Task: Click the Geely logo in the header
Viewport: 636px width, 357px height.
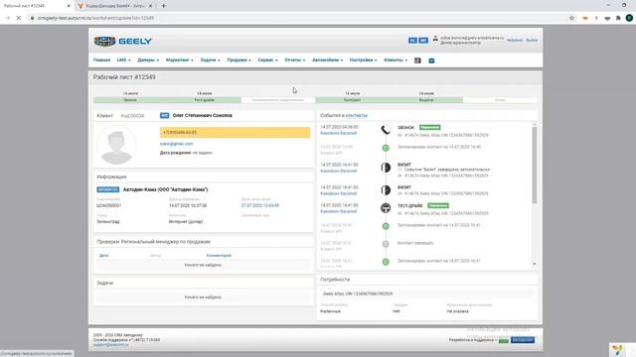Action: pos(123,42)
